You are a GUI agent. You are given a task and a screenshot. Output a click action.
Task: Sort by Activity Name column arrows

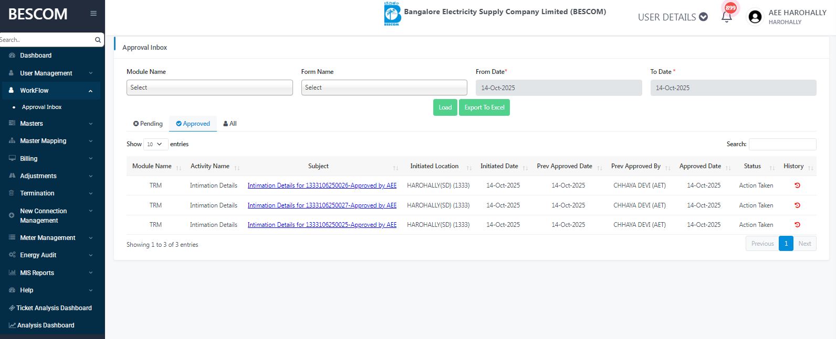[x=237, y=168]
